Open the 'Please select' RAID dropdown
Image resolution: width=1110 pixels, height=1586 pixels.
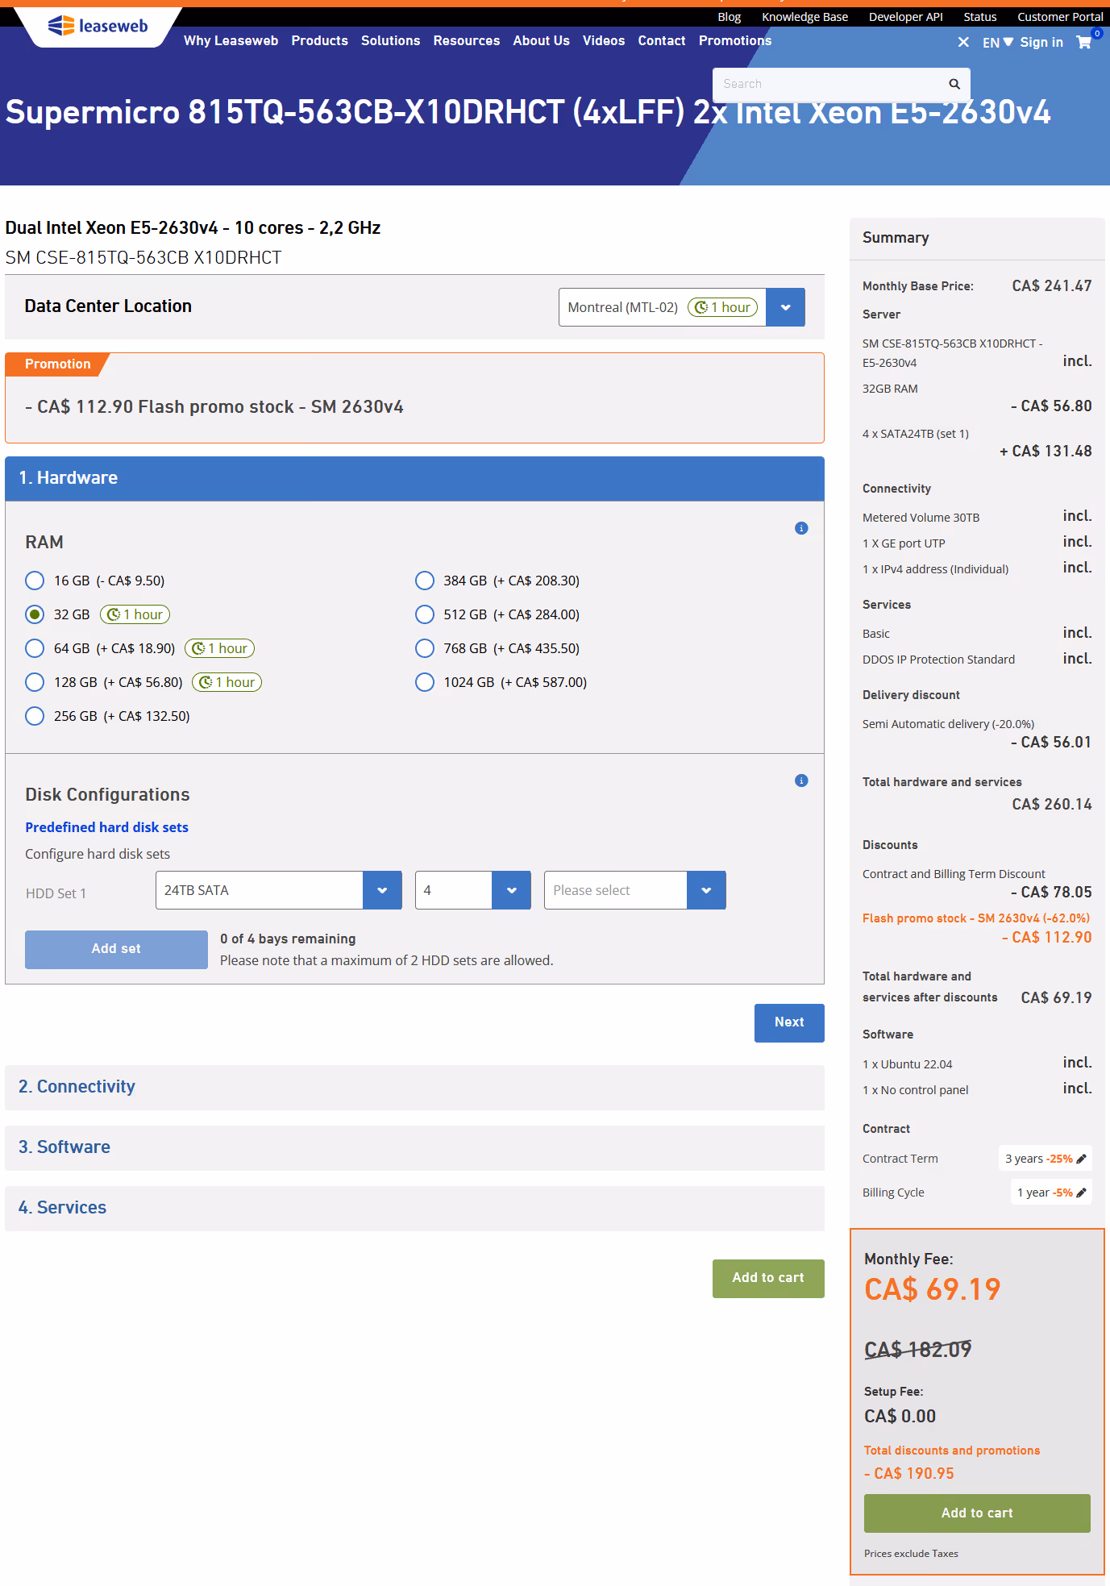click(635, 890)
